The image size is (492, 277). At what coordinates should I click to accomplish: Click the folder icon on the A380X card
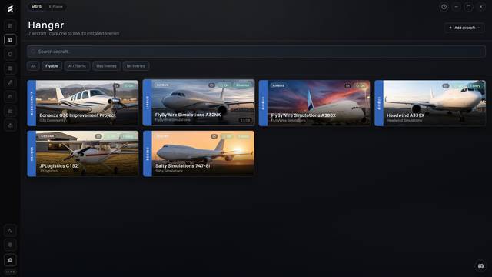pyautogui.click(x=347, y=85)
